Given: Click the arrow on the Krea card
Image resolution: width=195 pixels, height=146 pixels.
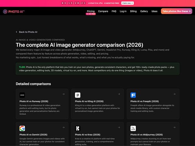Looking at the screenshot, I should click(119, 128).
